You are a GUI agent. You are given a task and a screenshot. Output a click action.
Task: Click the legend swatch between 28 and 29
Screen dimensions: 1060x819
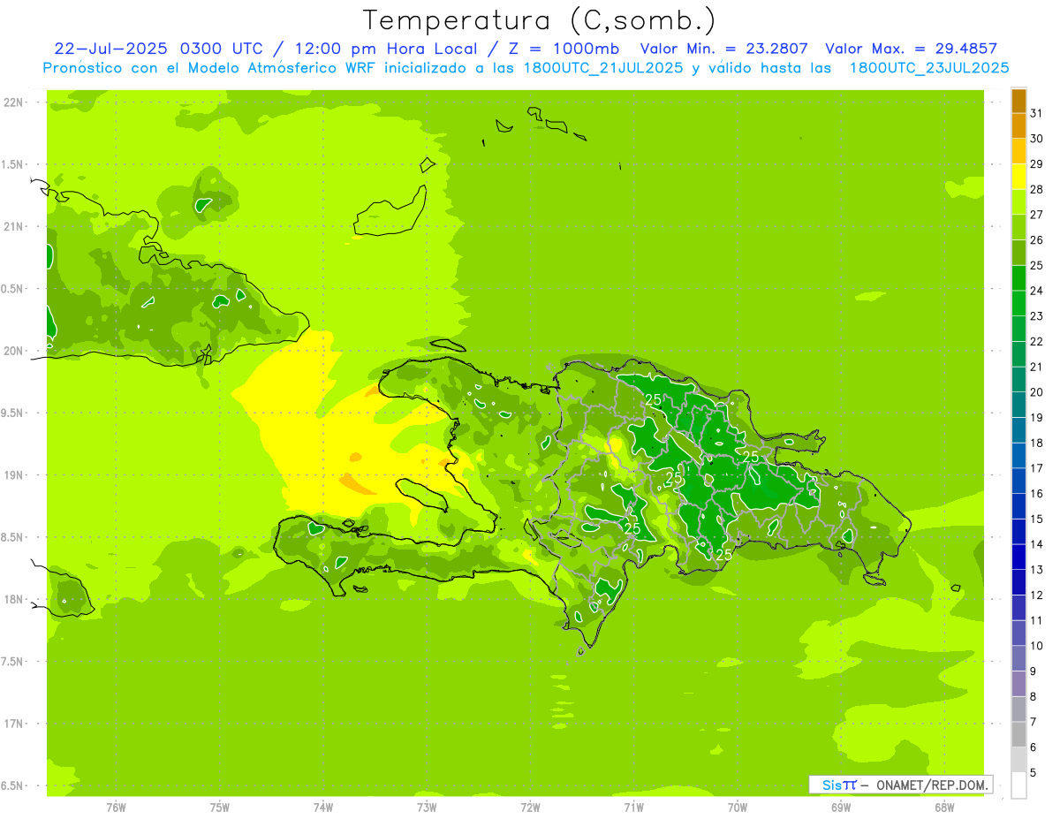[1018, 177]
